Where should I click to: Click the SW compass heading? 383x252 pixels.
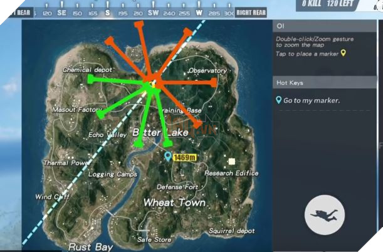tap(153, 13)
